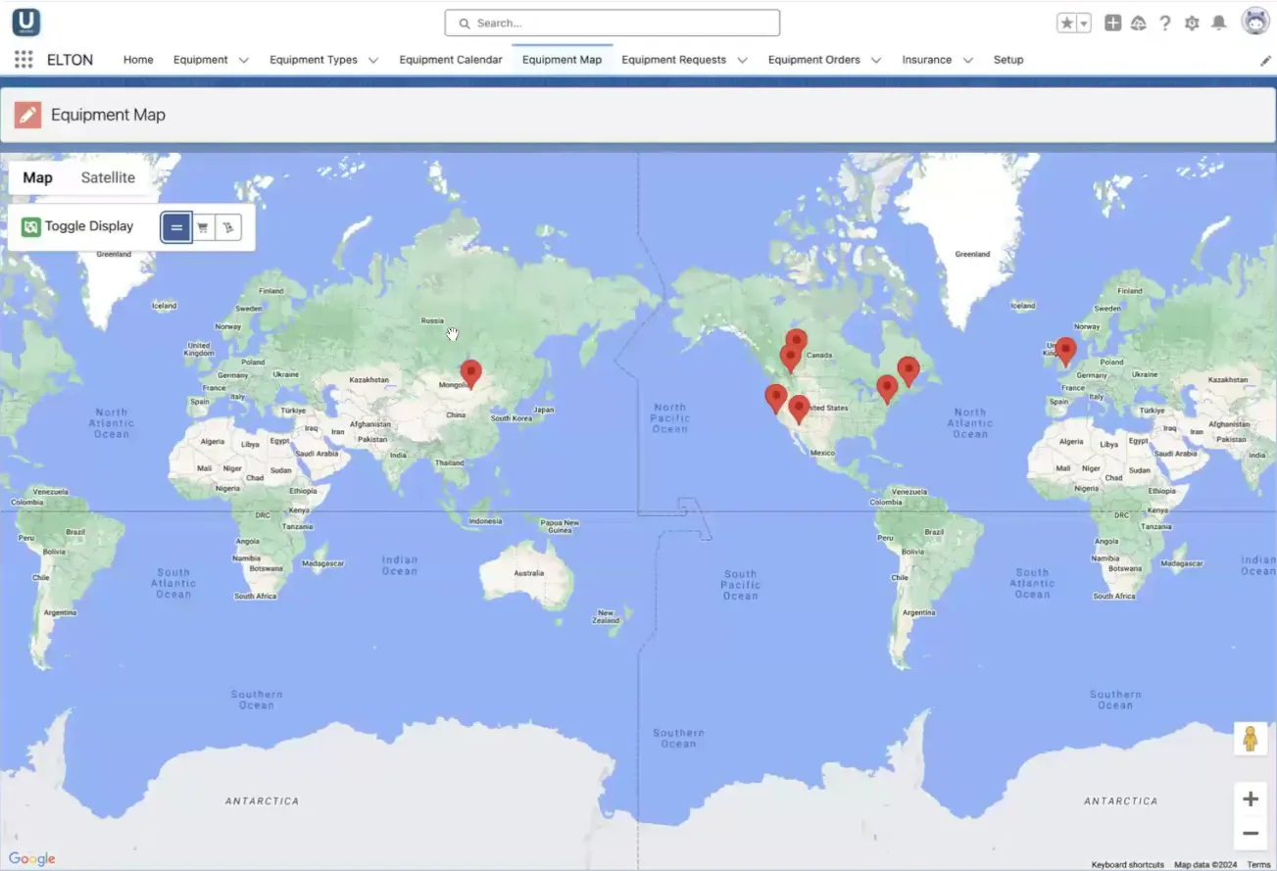Toggle the shopping cart display mode
1277x871 pixels.
(203, 227)
